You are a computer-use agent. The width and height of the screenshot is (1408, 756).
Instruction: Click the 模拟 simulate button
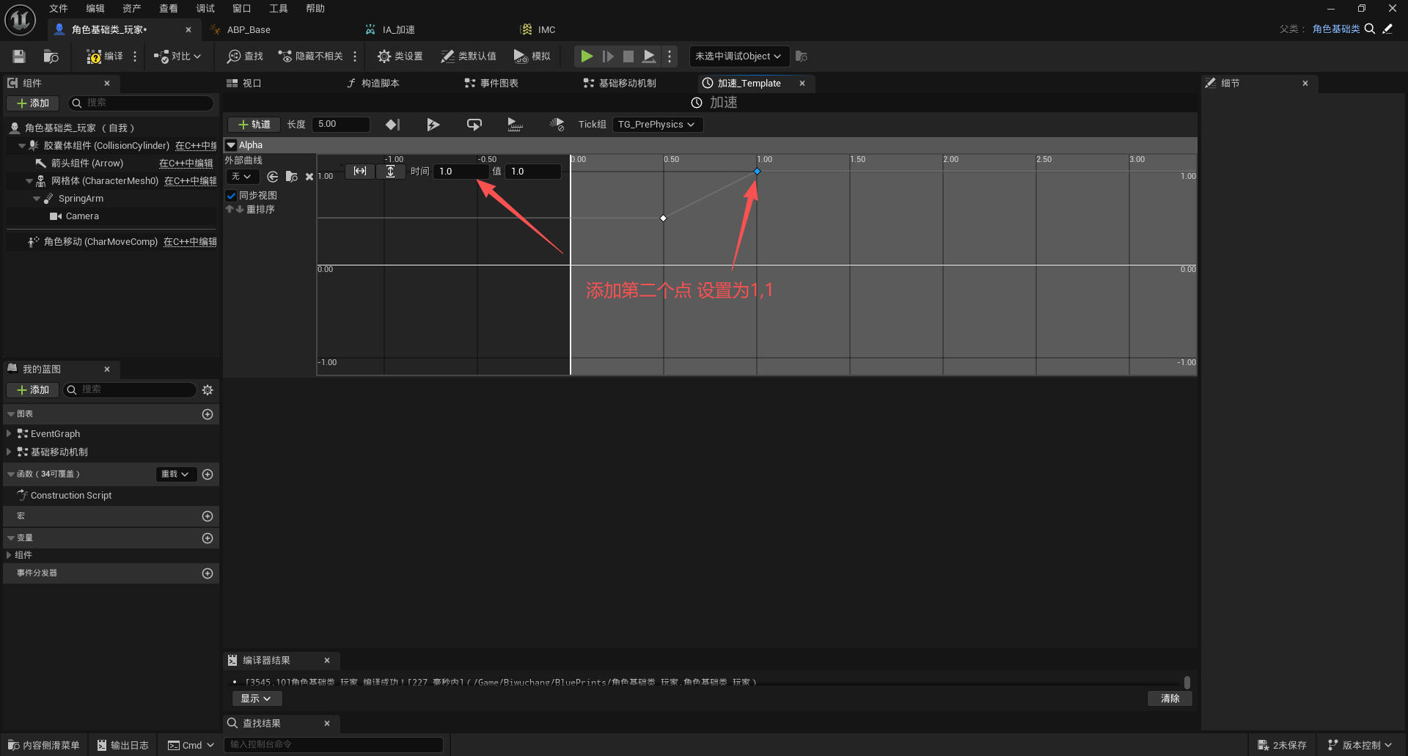[x=532, y=56]
